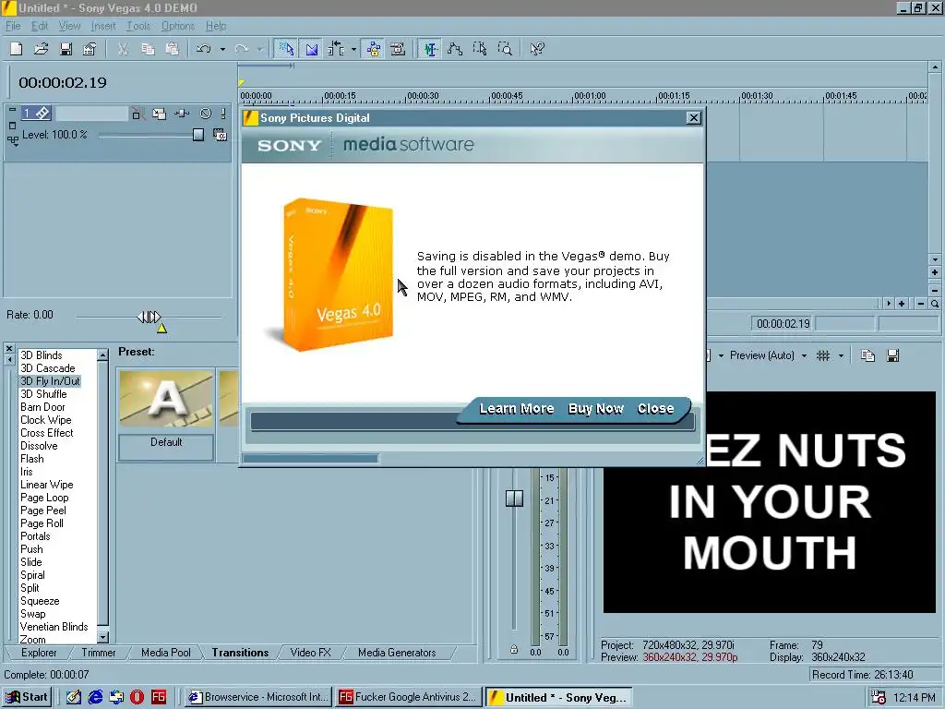This screenshot has width=945, height=709.
Task: Click the Undo arrow icon
Action: click(204, 49)
